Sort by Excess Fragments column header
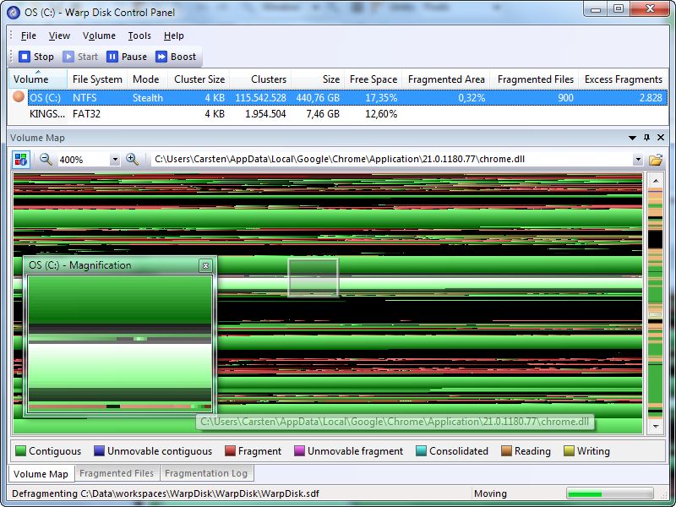The image size is (676, 507). (623, 79)
